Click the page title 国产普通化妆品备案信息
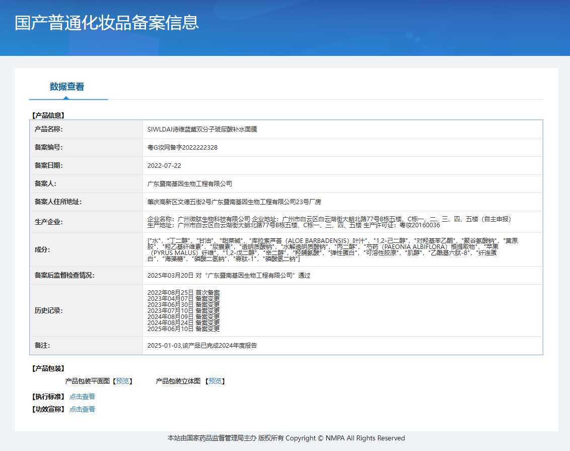570x451 pixels. tap(107, 23)
